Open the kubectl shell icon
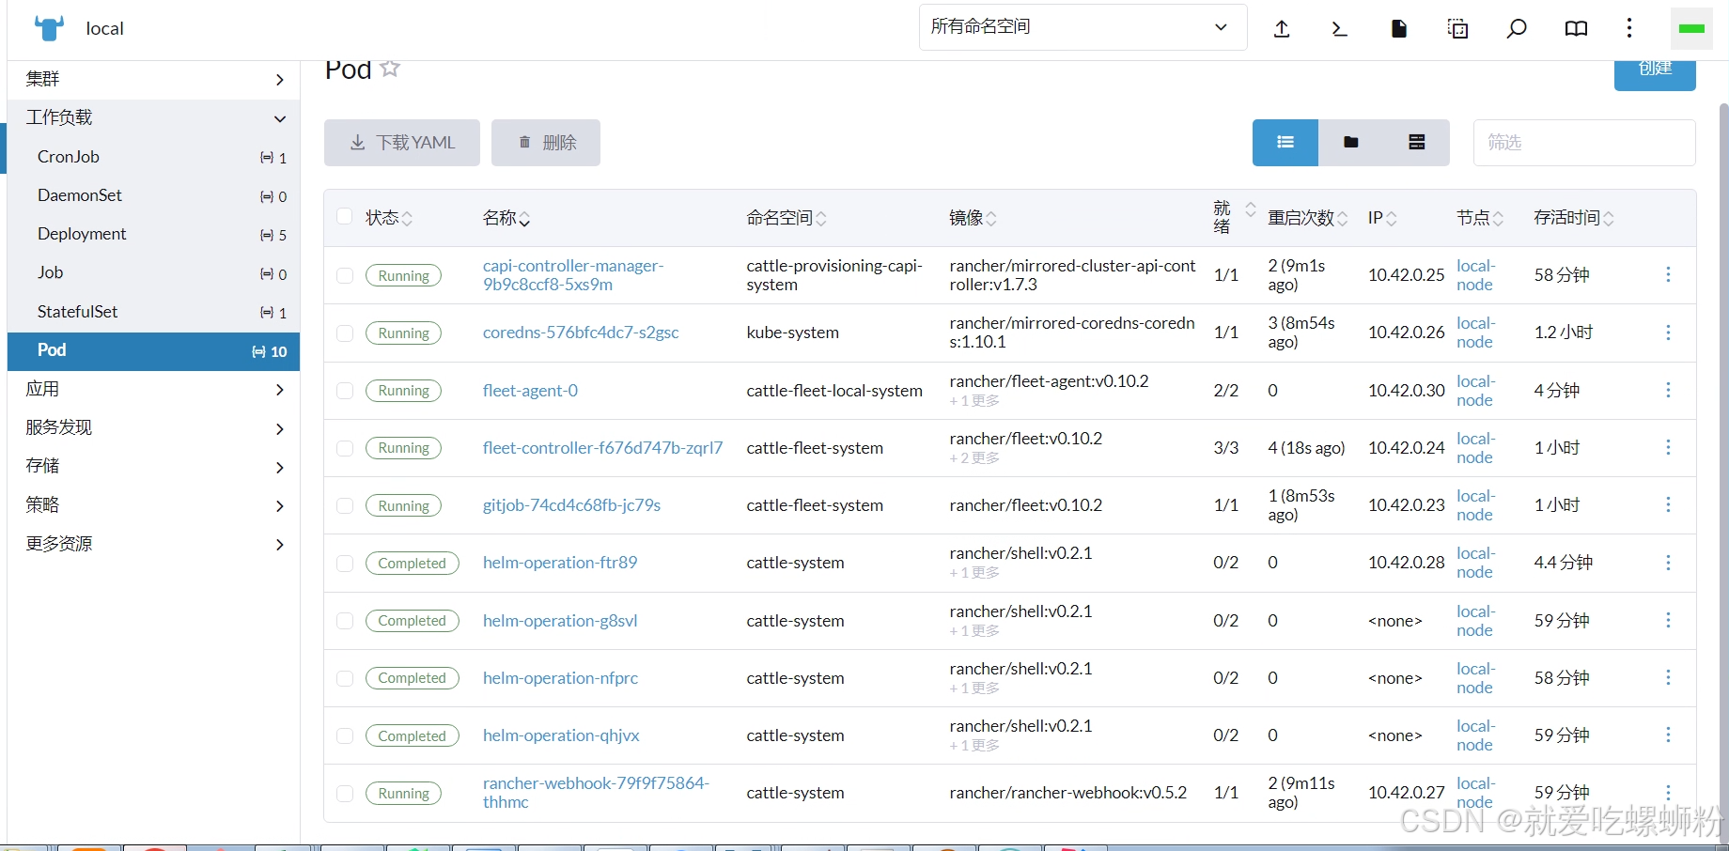This screenshot has width=1729, height=851. tap(1340, 29)
